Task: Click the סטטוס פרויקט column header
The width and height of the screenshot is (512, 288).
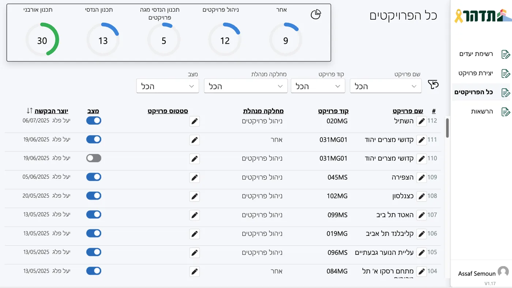Action: point(168,111)
